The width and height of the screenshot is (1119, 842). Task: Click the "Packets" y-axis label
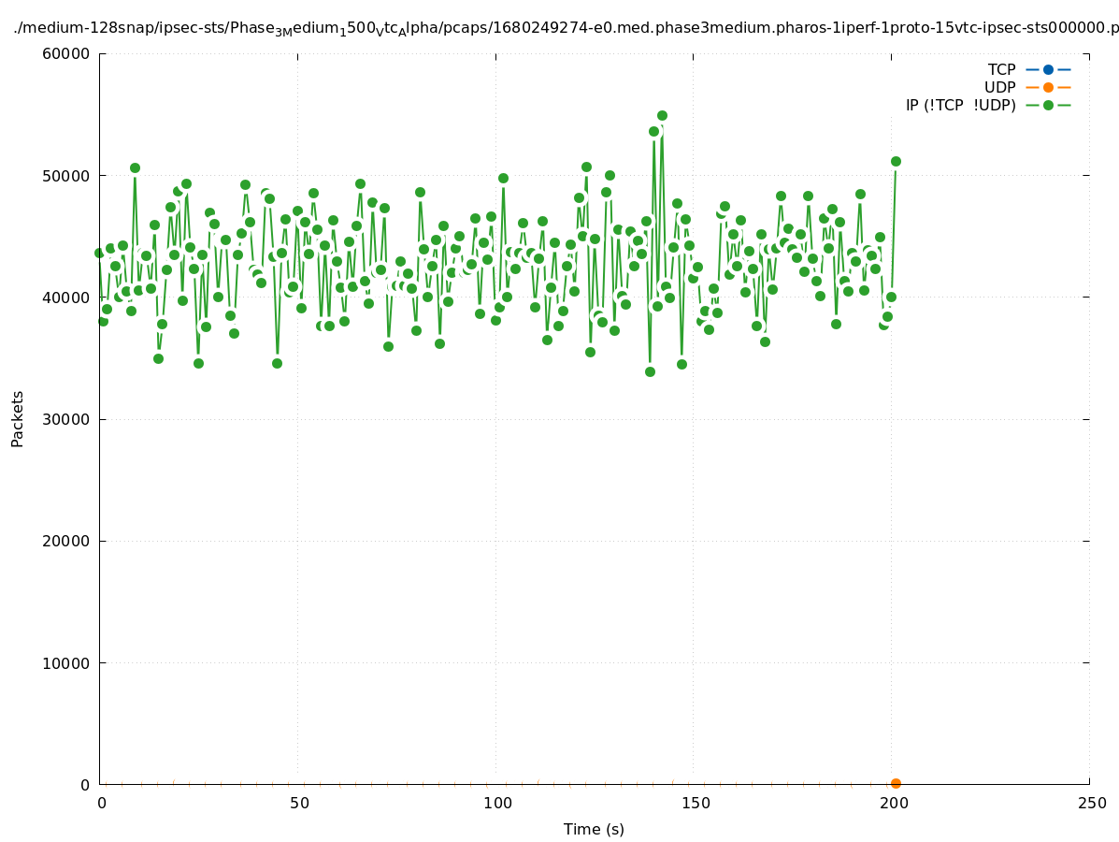tap(18, 418)
